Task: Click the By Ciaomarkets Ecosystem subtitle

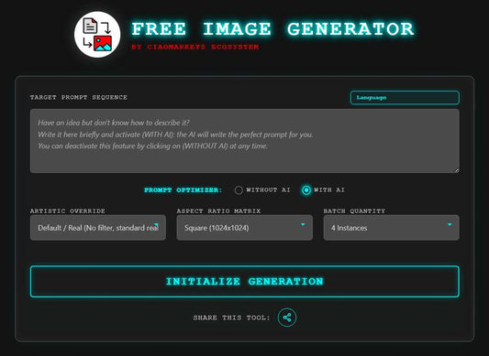Action: click(195, 47)
